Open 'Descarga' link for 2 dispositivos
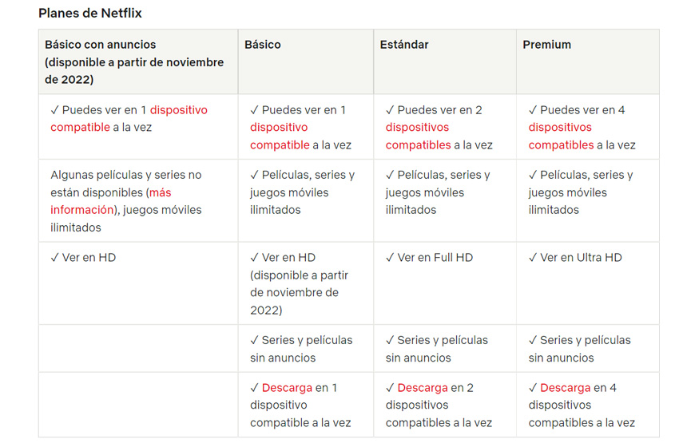Viewport: 687px width, 447px height. click(423, 388)
